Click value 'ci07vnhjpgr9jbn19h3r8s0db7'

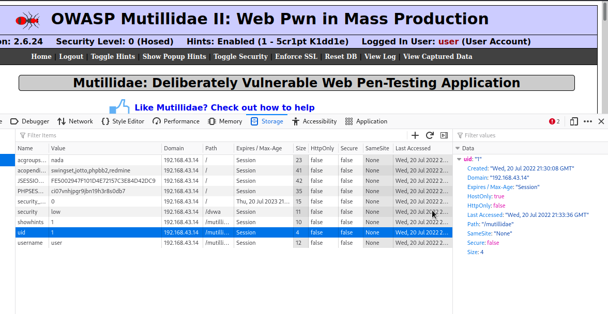(x=88, y=191)
